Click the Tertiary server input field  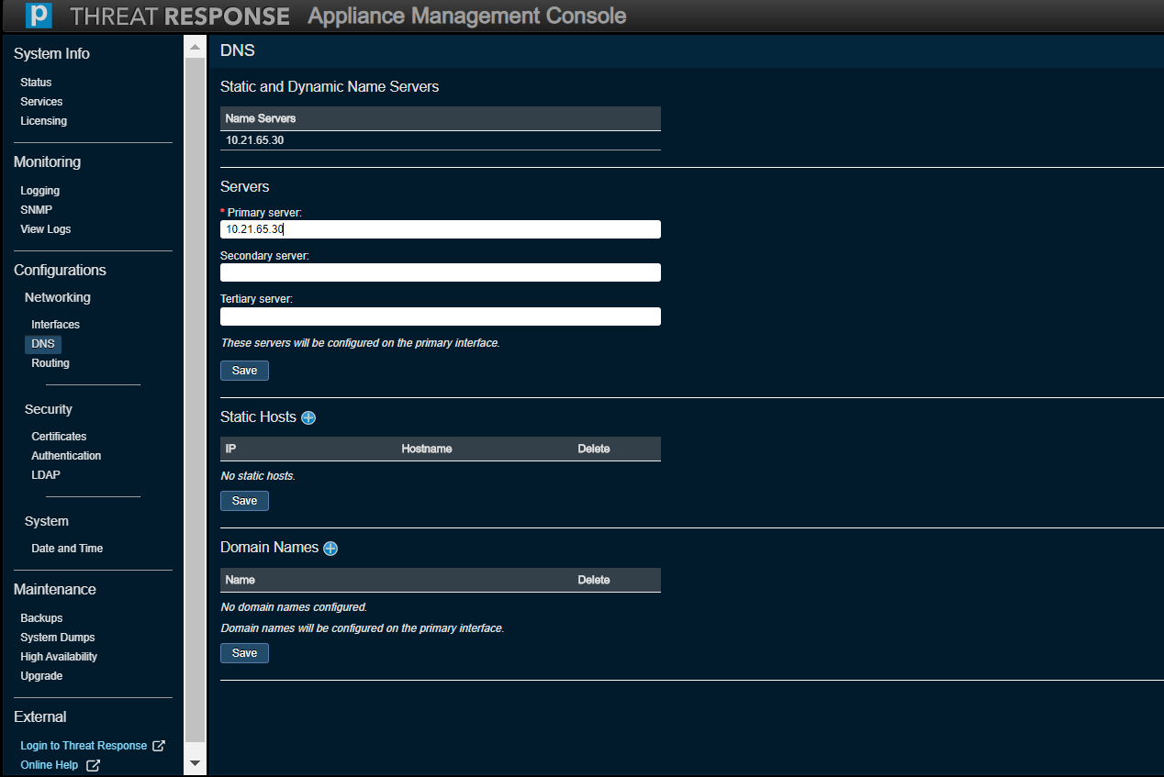441,316
